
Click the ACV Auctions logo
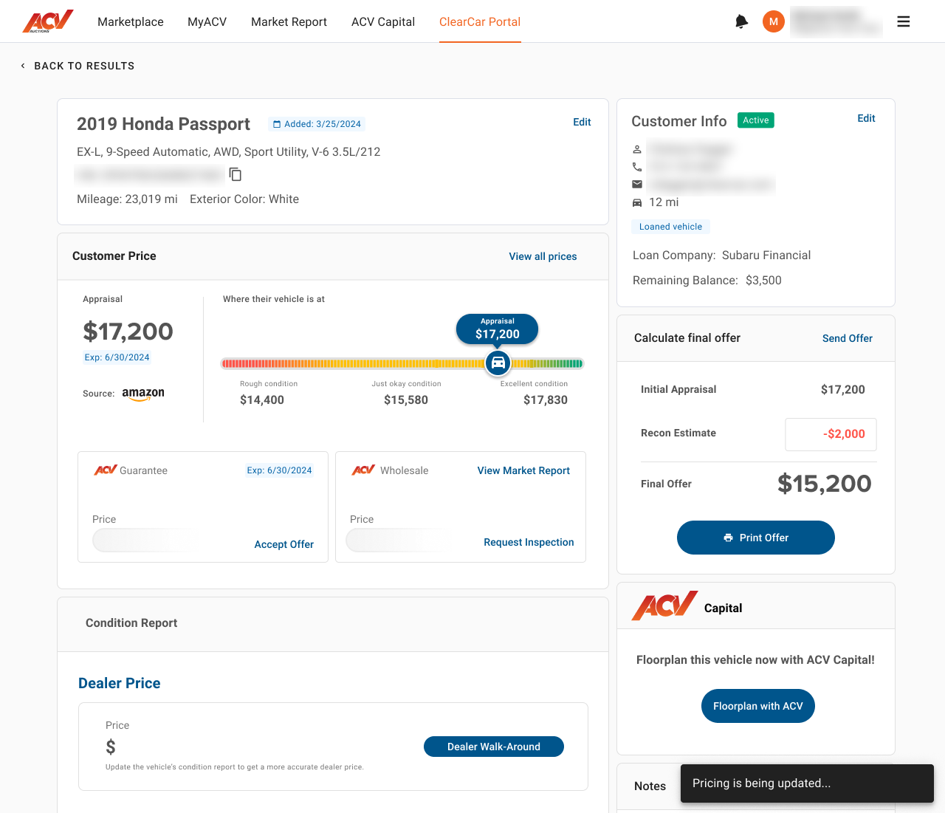[48, 21]
